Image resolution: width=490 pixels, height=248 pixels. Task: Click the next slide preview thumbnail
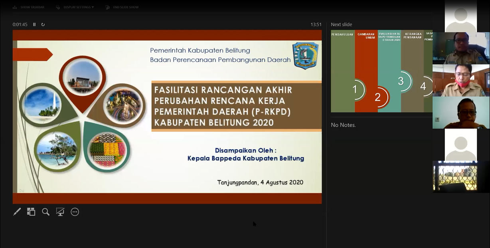tap(381, 71)
